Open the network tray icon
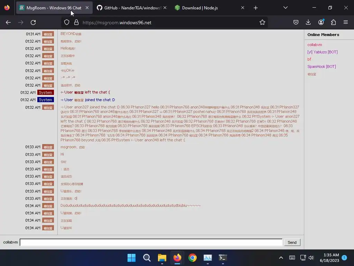354x266 pixels. click(303, 258)
